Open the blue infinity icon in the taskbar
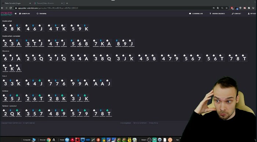The width and height of the screenshot is (257, 142). (x=88, y=140)
